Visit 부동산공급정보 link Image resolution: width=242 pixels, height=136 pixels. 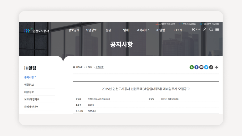pyautogui.click(x=187, y=24)
